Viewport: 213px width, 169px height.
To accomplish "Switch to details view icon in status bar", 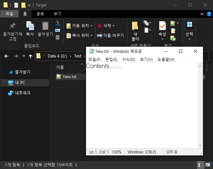I will pos(201,165).
